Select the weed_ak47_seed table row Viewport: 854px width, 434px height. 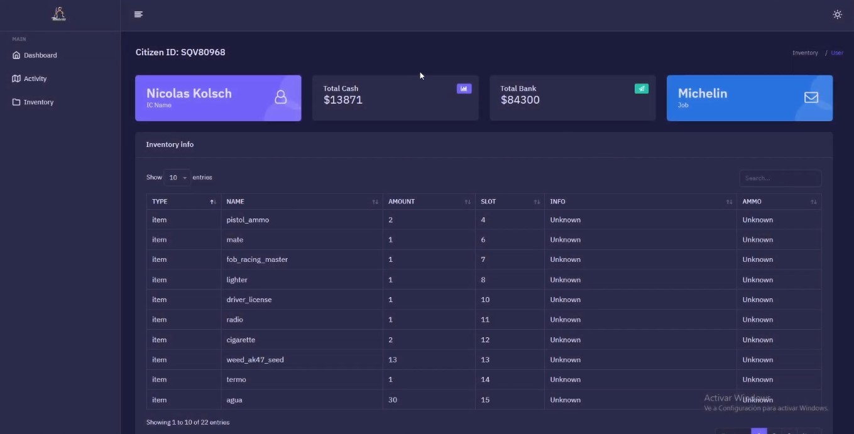pyautogui.click(x=484, y=360)
